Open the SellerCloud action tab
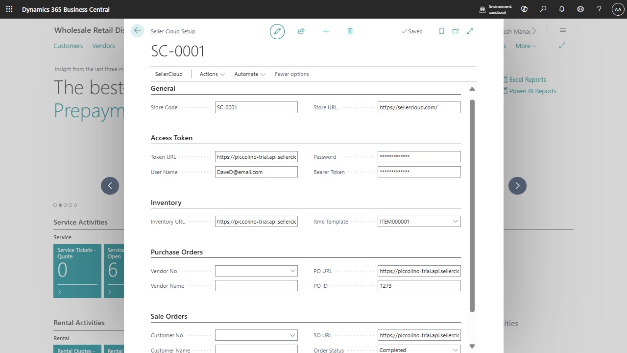Image resolution: width=627 pixels, height=353 pixels. pos(169,74)
